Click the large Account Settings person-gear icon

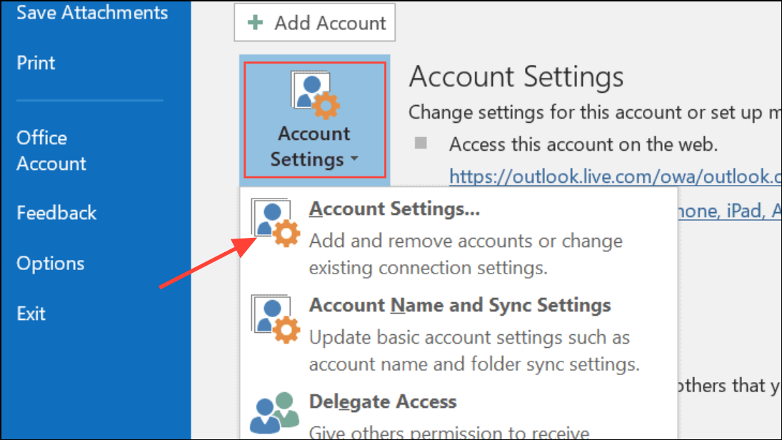pyautogui.click(x=315, y=95)
